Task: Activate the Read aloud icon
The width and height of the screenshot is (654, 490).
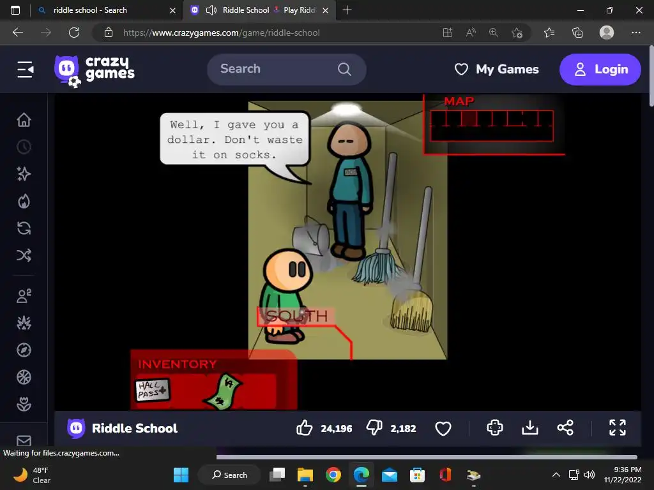Action: click(471, 33)
